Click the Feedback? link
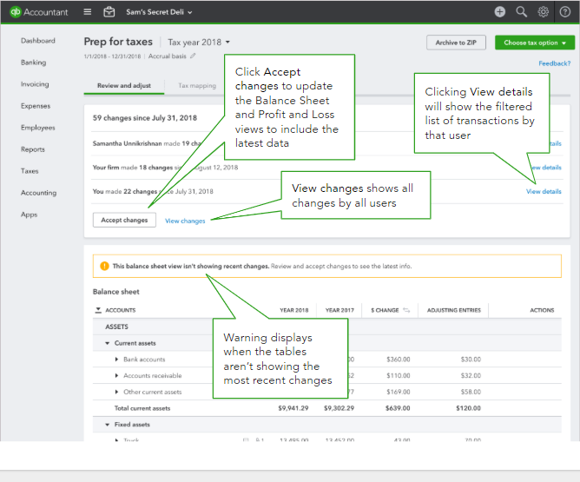The height and width of the screenshot is (482, 580). tap(555, 63)
